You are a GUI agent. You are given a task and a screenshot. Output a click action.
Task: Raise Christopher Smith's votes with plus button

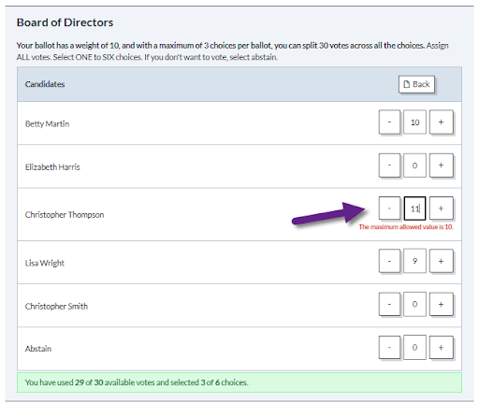[x=441, y=304]
